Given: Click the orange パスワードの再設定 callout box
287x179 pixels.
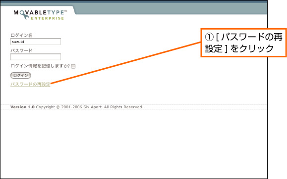Looking at the screenshot, I should coord(243,43).
